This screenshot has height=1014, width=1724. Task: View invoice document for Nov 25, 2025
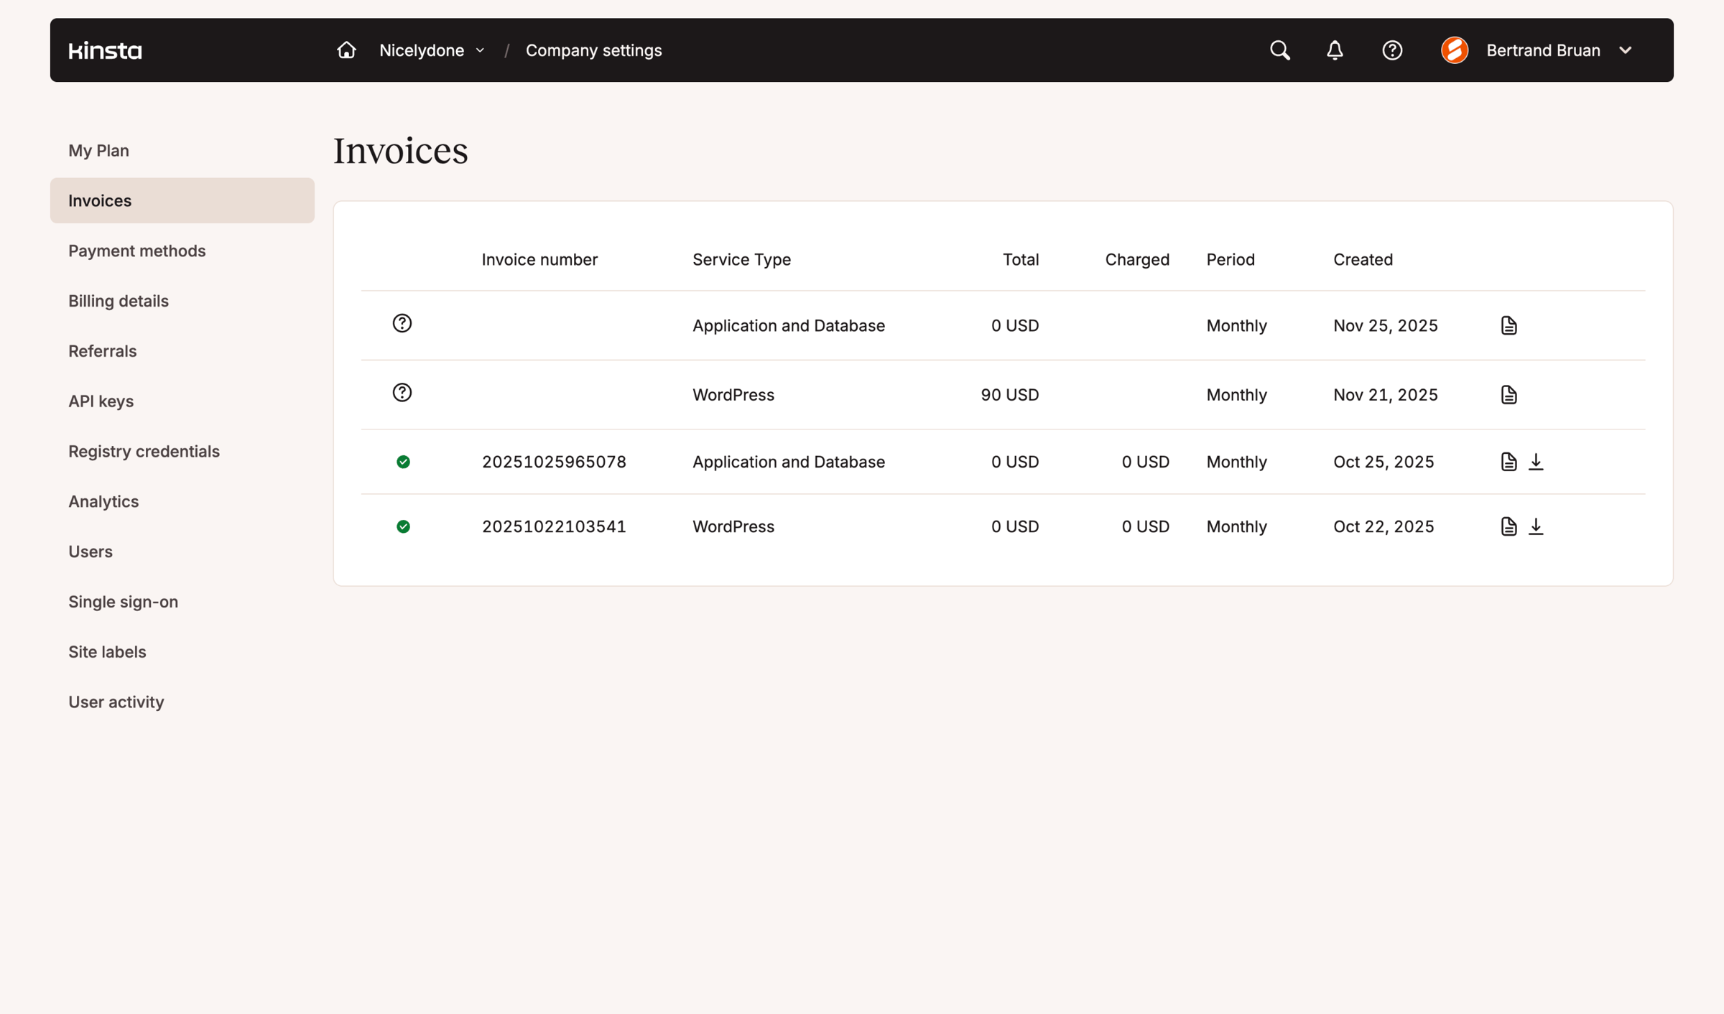coord(1508,325)
